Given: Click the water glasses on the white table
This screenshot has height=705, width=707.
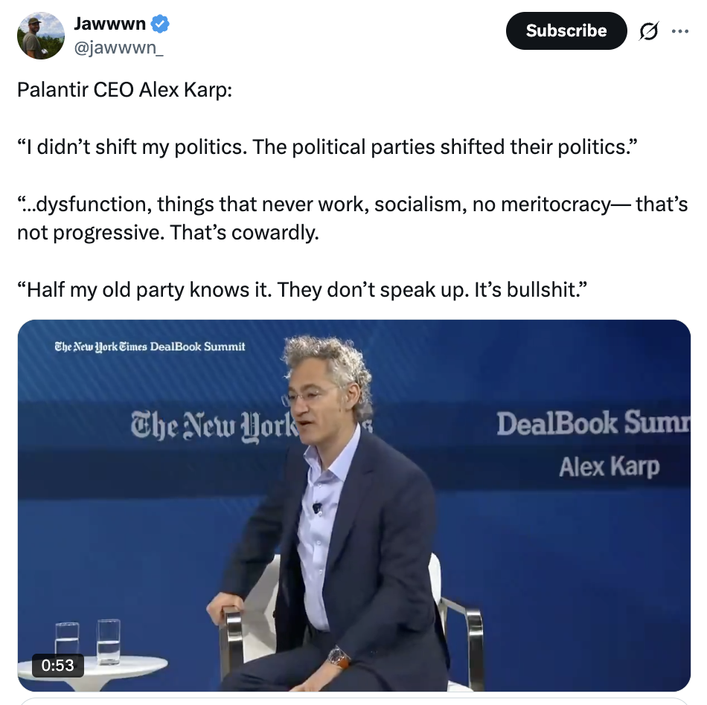Looking at the screenshot, I should pyautogui.click(x=89, y=642).
